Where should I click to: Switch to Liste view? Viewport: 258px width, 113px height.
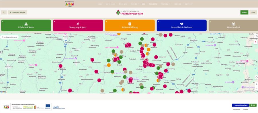pos(253,13)
